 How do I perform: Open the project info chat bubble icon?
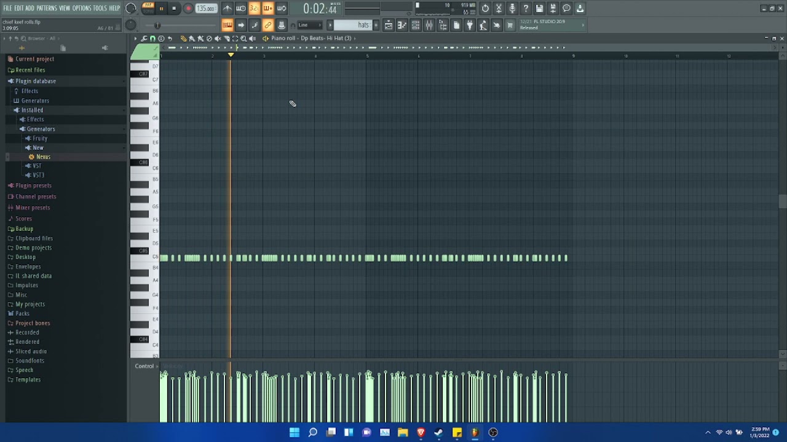(566, 9)
